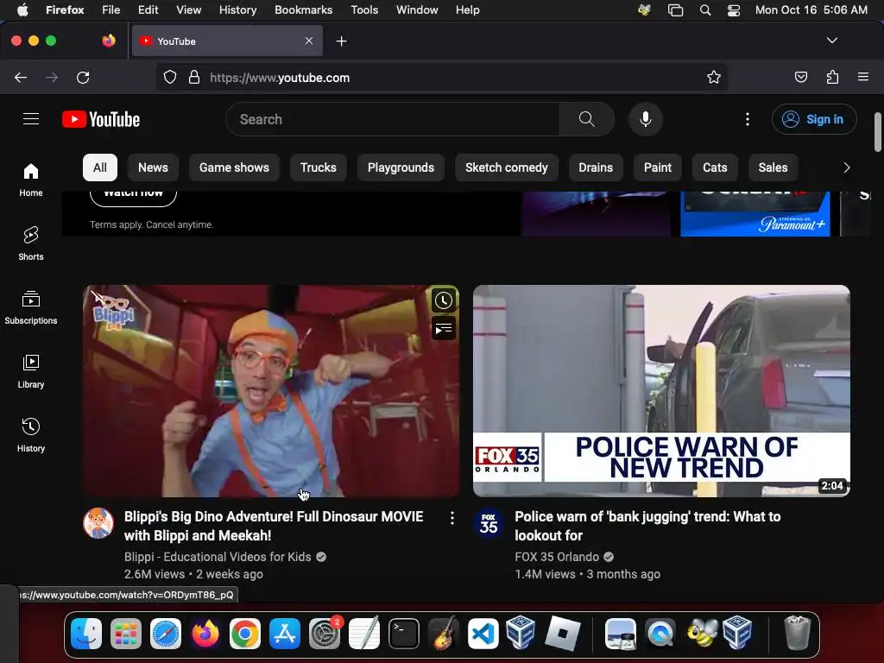The height and width of the screenshot is (663, 884).
Task: Open Shorts in sidebar
Action: coord(31,243)
